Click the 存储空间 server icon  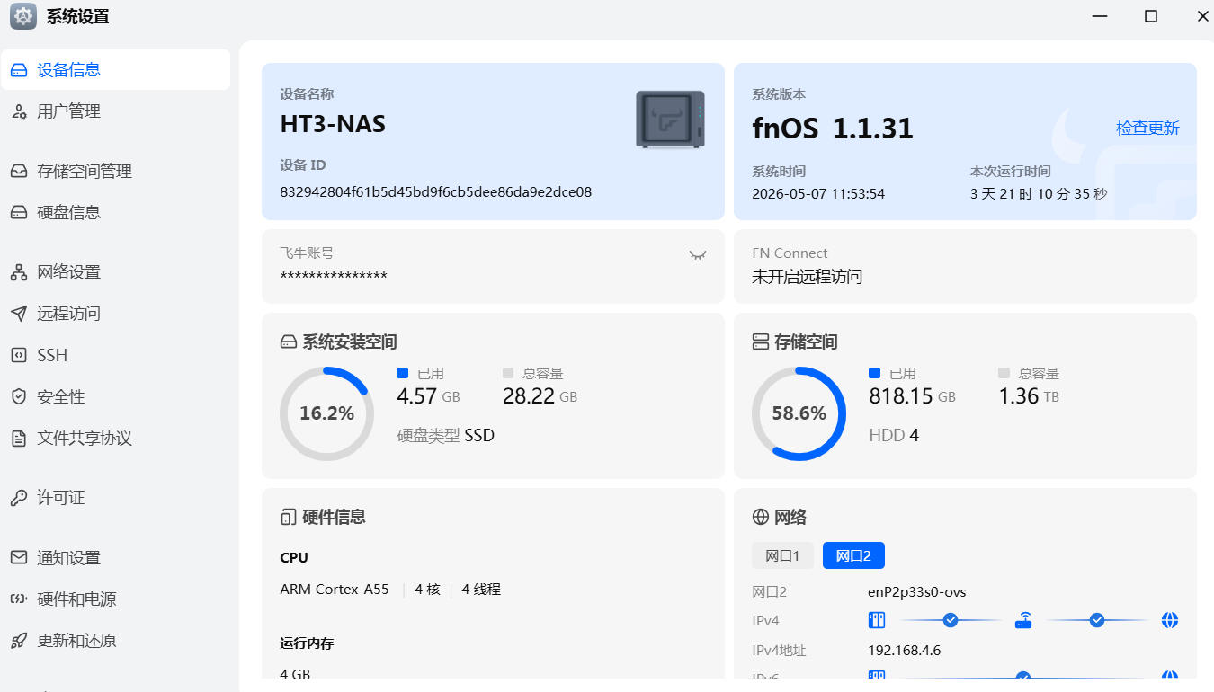[760, 342]
